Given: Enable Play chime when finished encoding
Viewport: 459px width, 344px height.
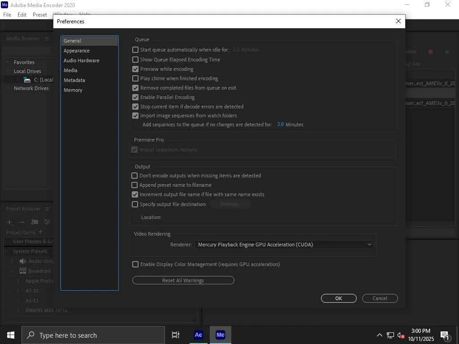Looking at the screenshot, I should click(135, 78).
